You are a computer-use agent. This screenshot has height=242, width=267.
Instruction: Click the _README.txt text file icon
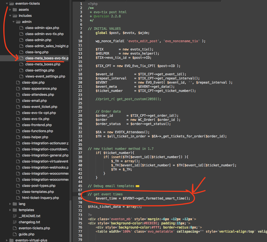click(15, 216)
